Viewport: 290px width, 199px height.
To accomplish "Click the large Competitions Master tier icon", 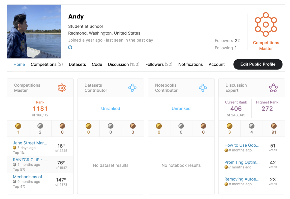I will pyautogui.click(x=266, y=24).
